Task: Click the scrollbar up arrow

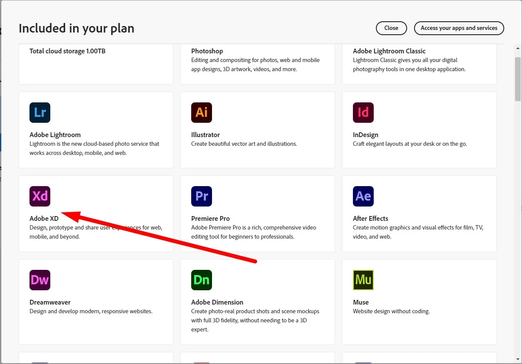Action: coord(518,48)
